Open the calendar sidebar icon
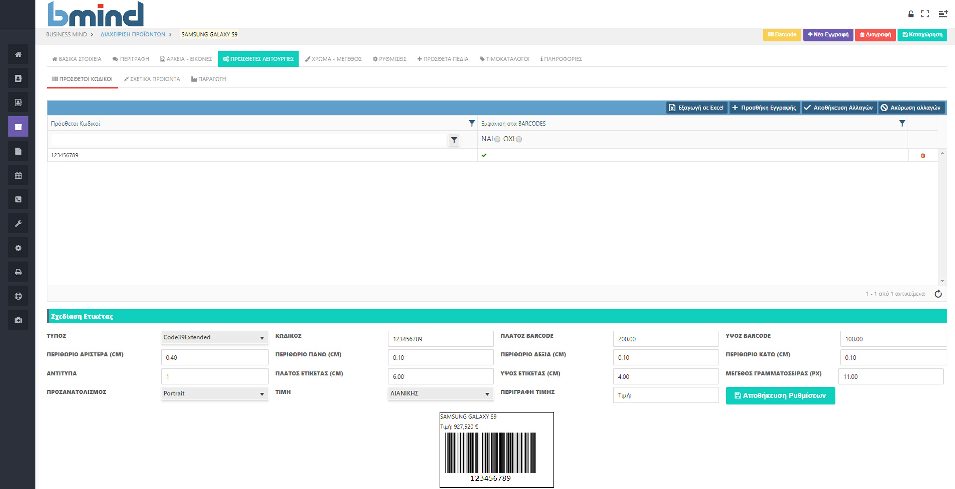The height and width of the screenshot is (489, 955). point(18,175)
